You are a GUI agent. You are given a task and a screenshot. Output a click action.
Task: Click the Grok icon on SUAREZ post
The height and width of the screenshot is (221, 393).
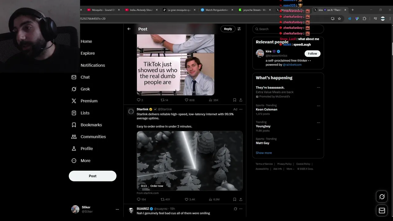coord(235,209)
